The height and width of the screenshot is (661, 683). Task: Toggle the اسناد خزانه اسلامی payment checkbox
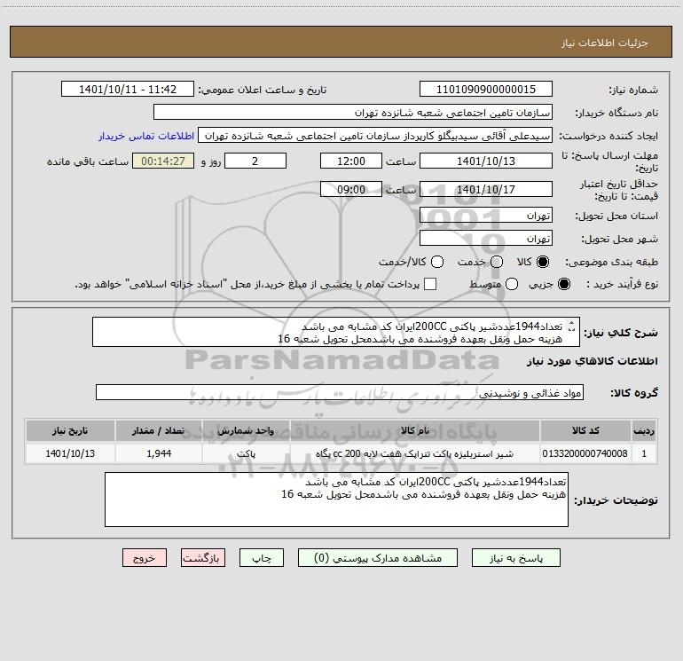pyautogui.click(x=430, y=284)
